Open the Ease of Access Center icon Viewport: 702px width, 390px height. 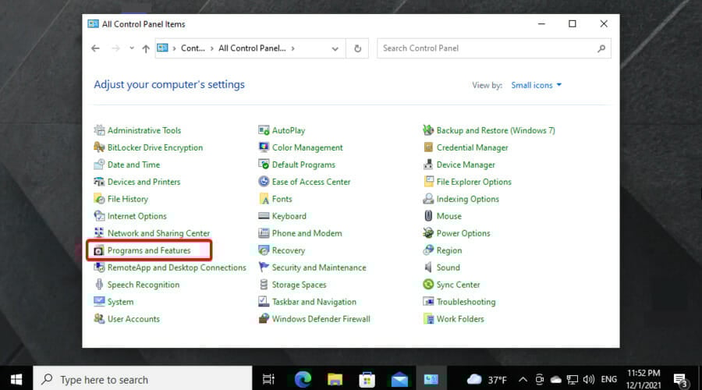pos(264,181)
